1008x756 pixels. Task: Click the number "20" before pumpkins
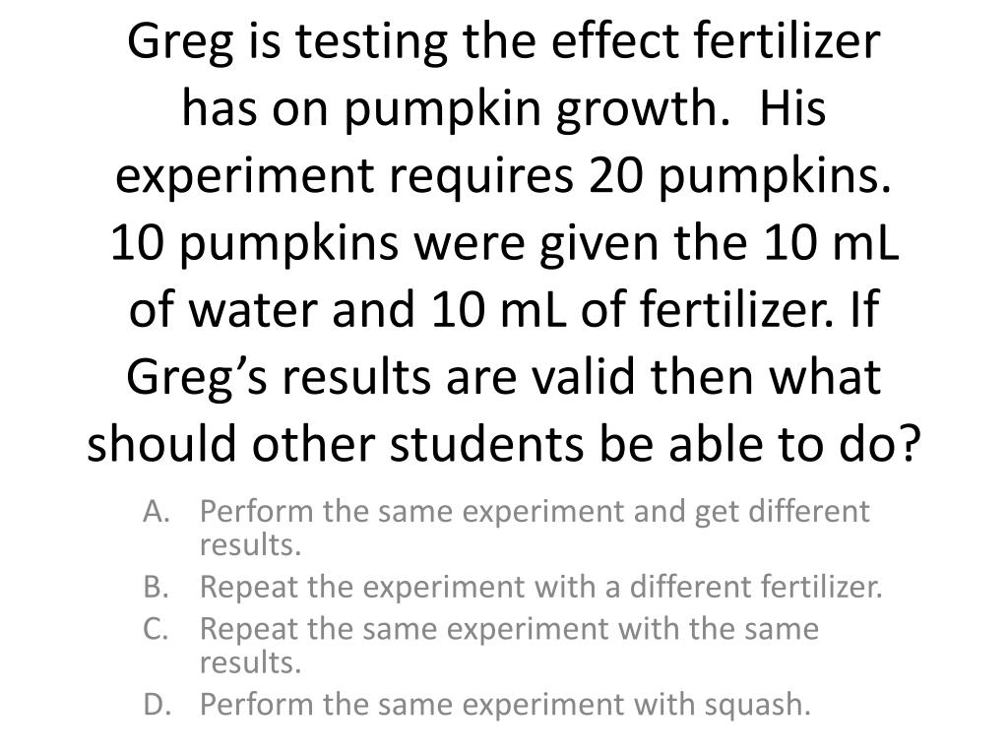(615, 176)
